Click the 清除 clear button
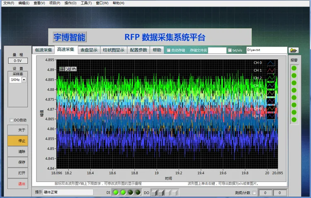 point(18,152)
